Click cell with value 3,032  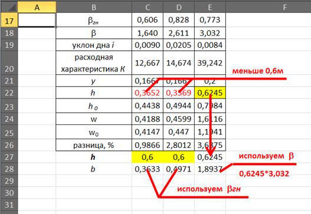(x=210, y=33)
